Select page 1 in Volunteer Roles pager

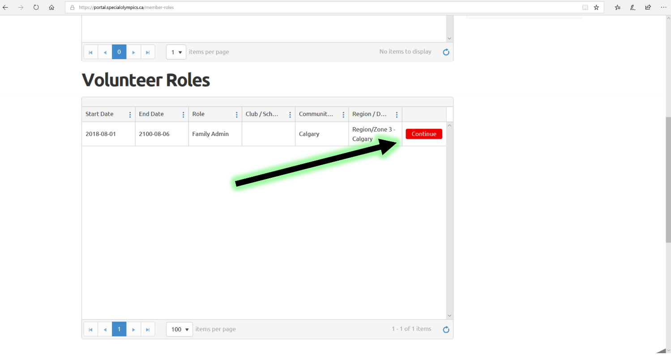[119, 329]
